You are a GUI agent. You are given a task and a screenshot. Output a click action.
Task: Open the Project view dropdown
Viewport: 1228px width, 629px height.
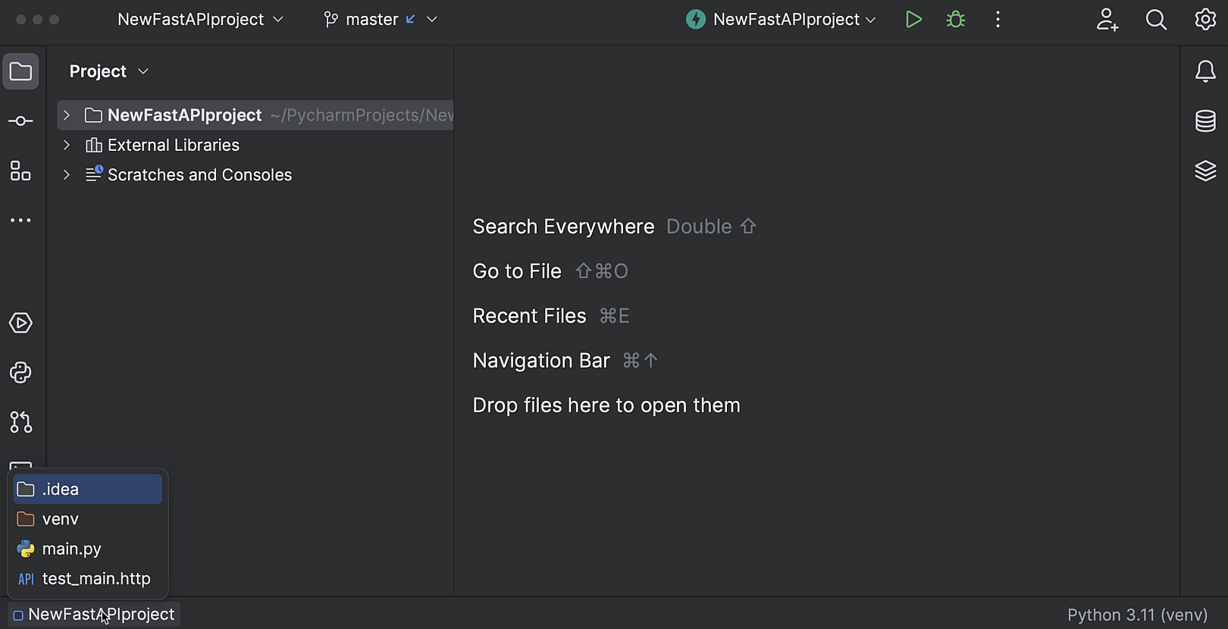point(108,71)
